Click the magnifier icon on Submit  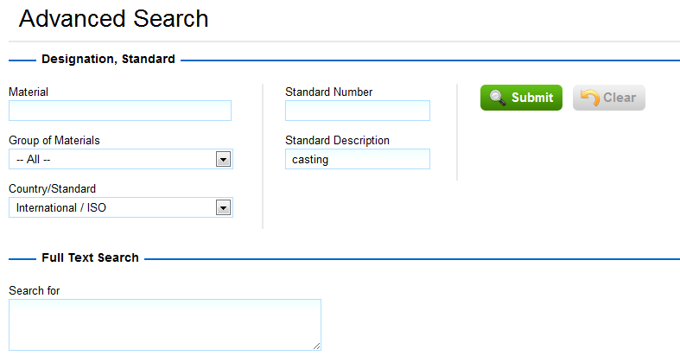497,98
